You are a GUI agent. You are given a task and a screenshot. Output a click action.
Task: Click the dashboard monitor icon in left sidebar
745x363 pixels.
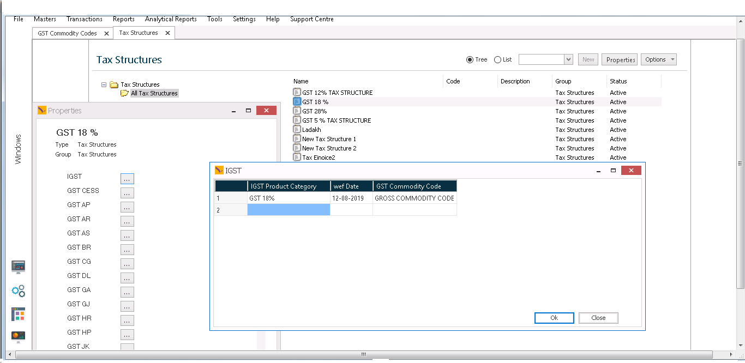[19, 267]
